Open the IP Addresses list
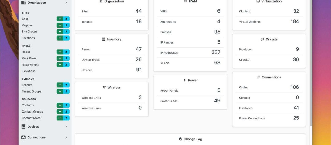 [x=169, y=53]
